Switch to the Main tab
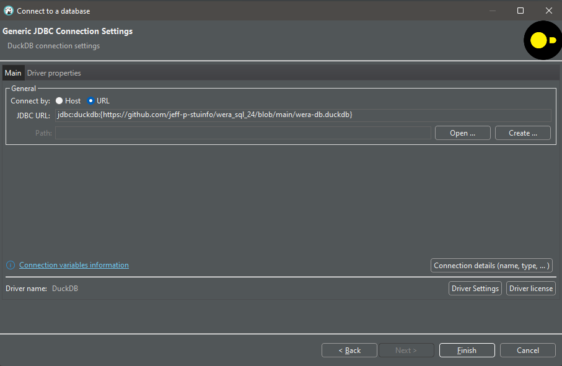The image size is (562, 366). pyautogui.click(x=13, y=73)
